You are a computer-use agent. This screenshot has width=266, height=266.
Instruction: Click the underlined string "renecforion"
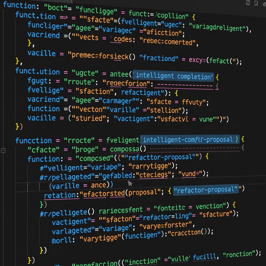point(127,83)
